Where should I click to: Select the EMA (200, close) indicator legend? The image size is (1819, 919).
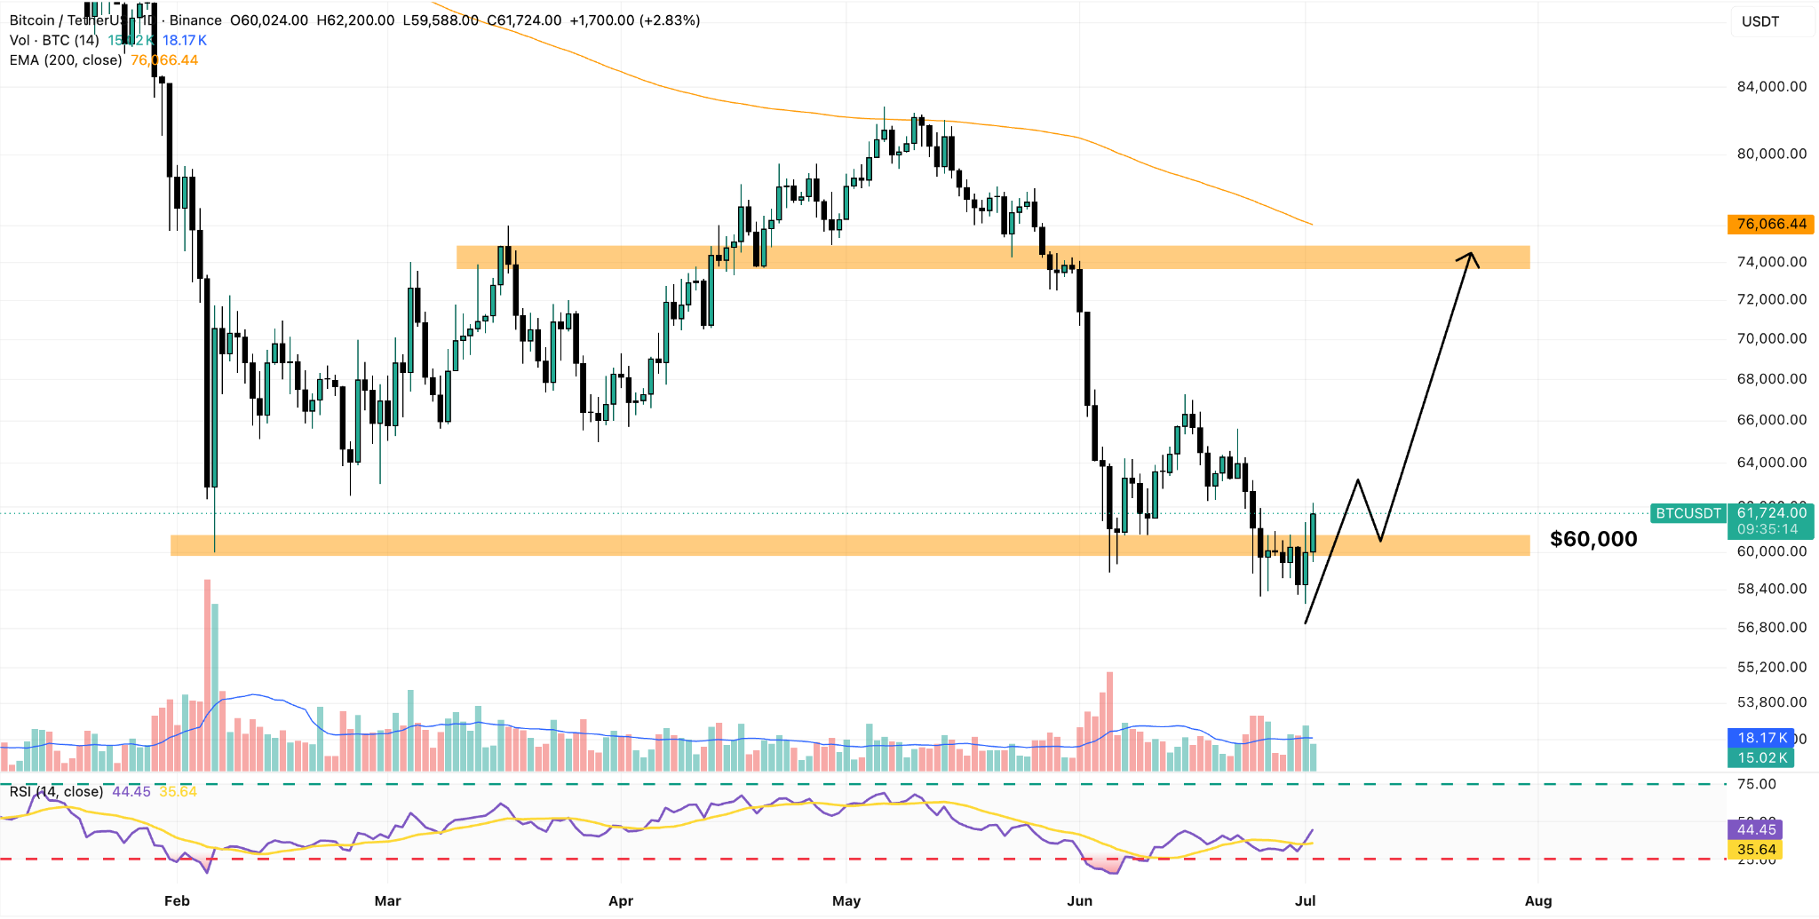[x=66, y=60]
